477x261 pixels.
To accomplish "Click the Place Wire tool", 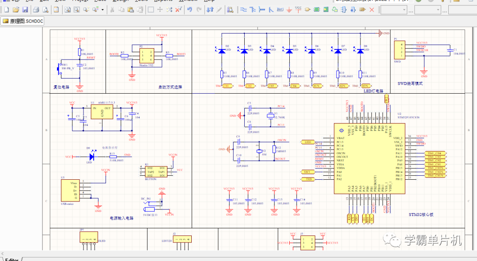I will click(x=243, y=10).
